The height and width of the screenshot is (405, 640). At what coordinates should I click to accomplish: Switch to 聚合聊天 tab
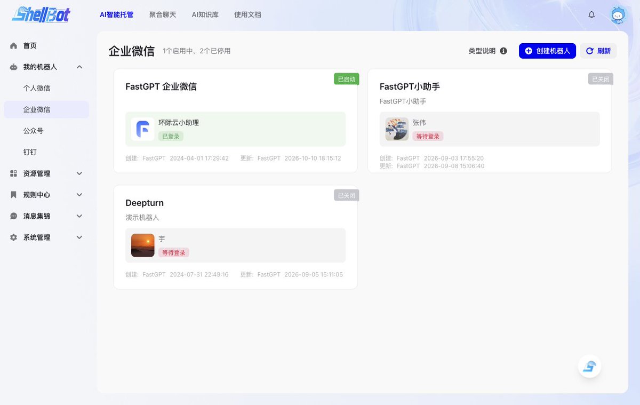coord(163,15)
